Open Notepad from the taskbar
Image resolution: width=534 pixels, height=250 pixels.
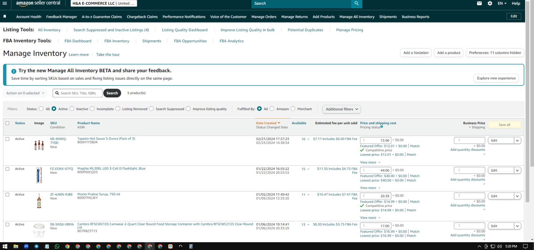pyautogui.click(x=47, y=246)
